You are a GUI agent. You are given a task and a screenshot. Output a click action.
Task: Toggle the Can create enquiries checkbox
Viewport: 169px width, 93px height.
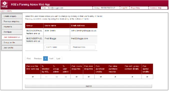click(x=77, y=77)
